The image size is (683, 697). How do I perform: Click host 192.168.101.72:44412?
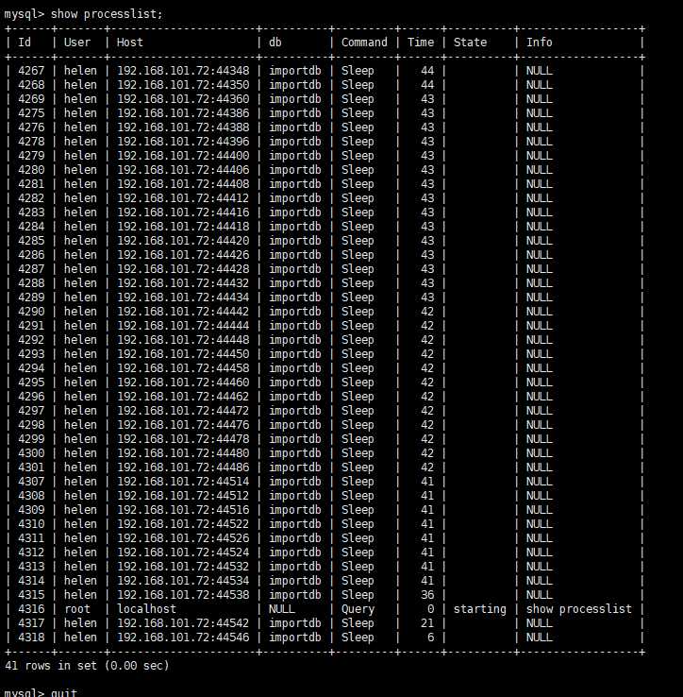(x=183, y=198)
